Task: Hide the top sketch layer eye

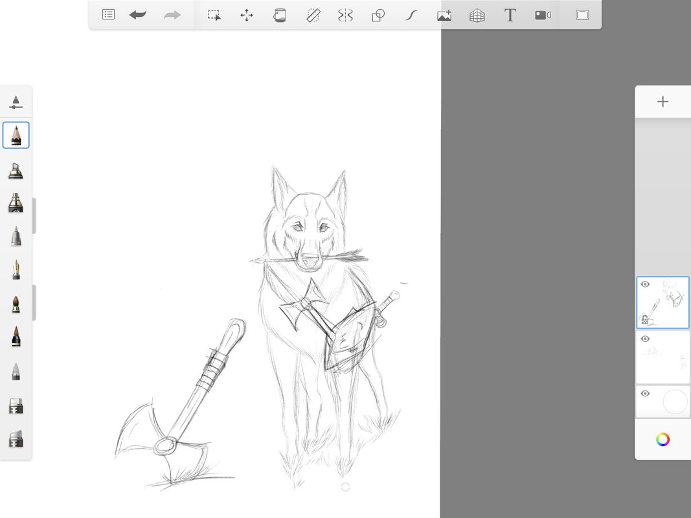Action: point(645,284)
